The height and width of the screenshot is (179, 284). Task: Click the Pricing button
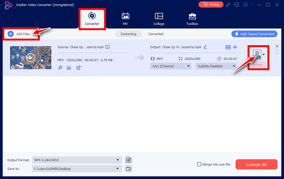click(211, 4)
